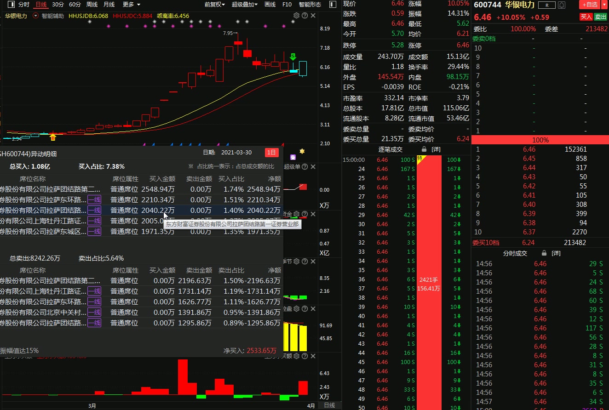The height and width of the screenshot is (410, 609).
Task: Click the red 买入 buy button
Action: pos(586,17)
